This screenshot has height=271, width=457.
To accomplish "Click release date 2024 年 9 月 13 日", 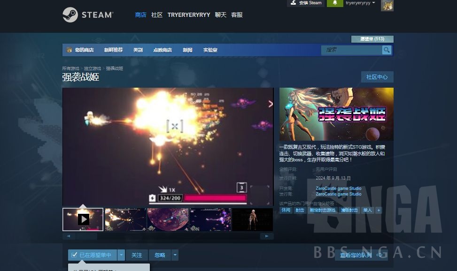I will (x=333, y=178).
